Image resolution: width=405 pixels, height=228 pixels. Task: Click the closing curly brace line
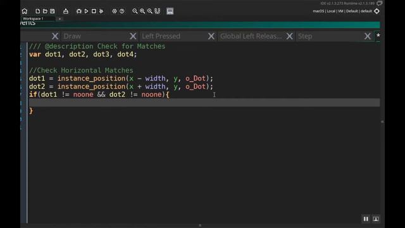click(x=31, y=111)
